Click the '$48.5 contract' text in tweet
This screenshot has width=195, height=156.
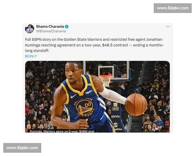(115, 45)
